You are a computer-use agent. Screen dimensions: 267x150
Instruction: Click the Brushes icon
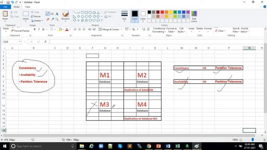coord(65,14)
